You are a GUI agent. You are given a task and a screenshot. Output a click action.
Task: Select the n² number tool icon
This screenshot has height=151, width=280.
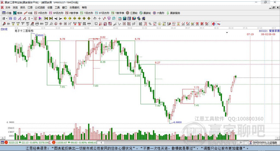pos(46,24)
